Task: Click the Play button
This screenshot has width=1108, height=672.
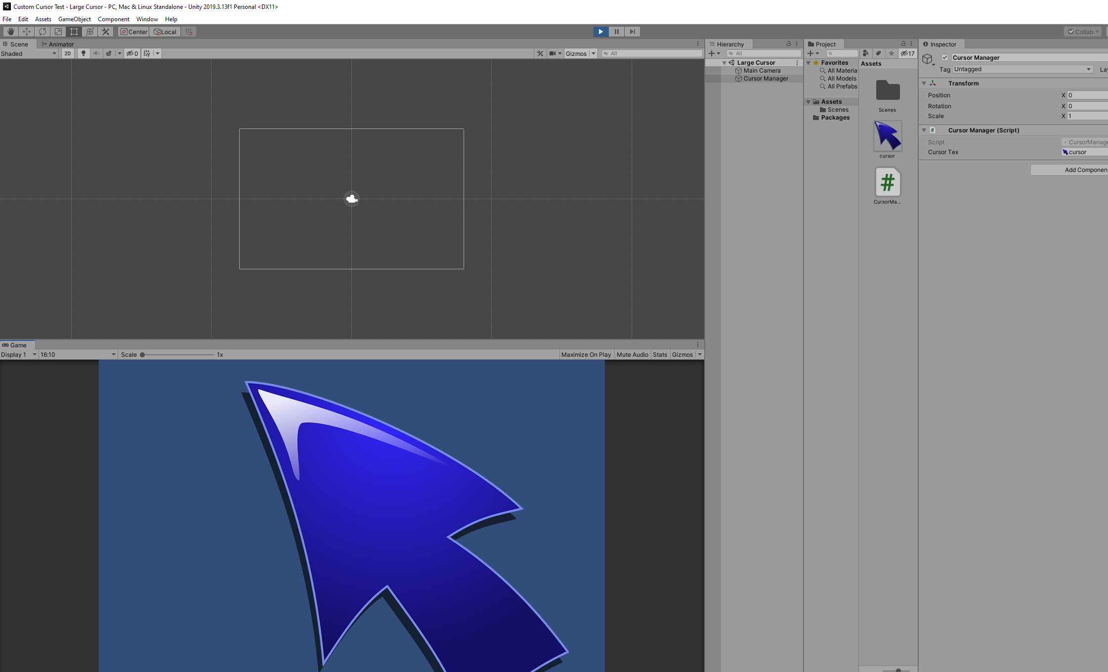Action: click(600, 32)
